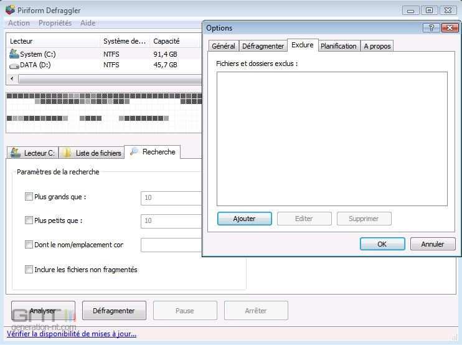Click the drive list horizontal scrollbar thumb
Viewport: 462px width, 345px height.
point(110,78)
